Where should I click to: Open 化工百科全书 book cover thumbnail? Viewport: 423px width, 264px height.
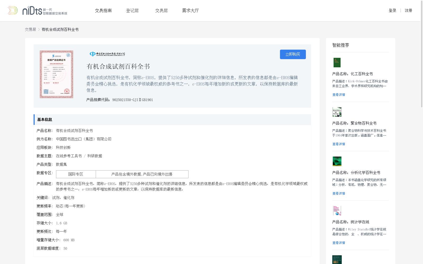[x=337, y=63]
